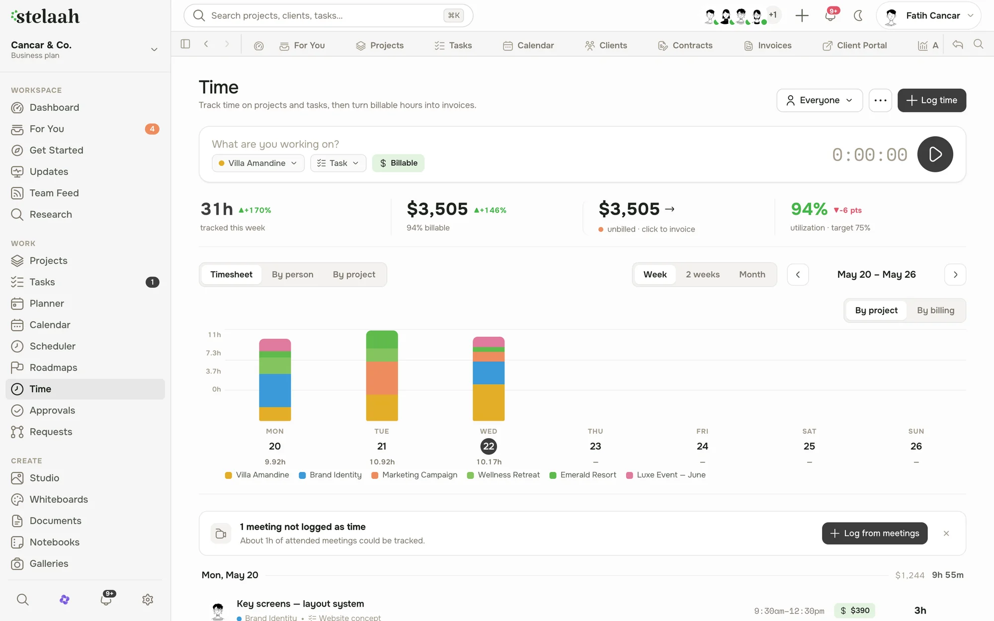Switch timesheet view to By project

(354, 274)
